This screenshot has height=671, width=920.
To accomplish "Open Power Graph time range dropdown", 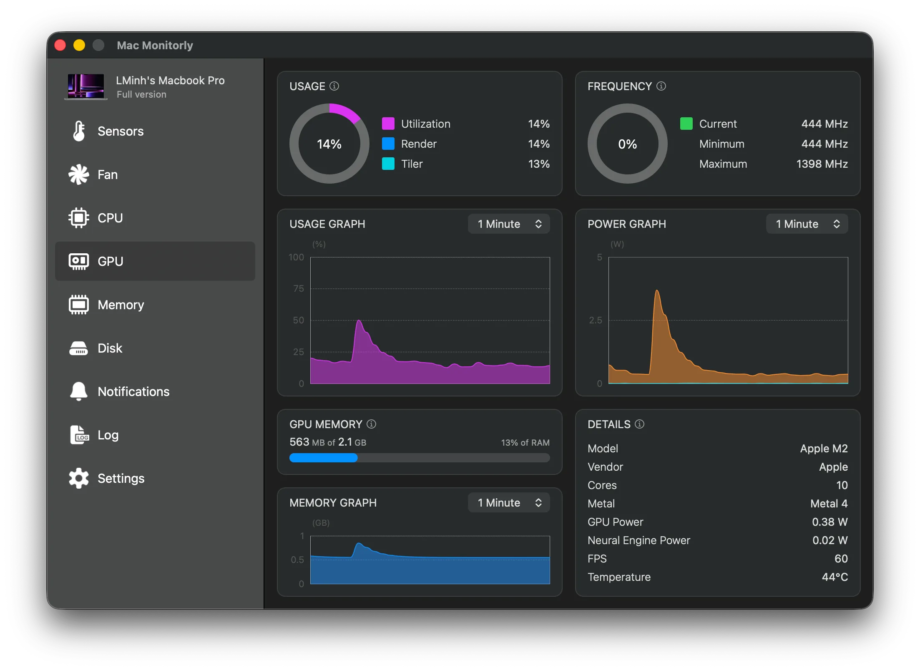I will click(x=807, y=224).
